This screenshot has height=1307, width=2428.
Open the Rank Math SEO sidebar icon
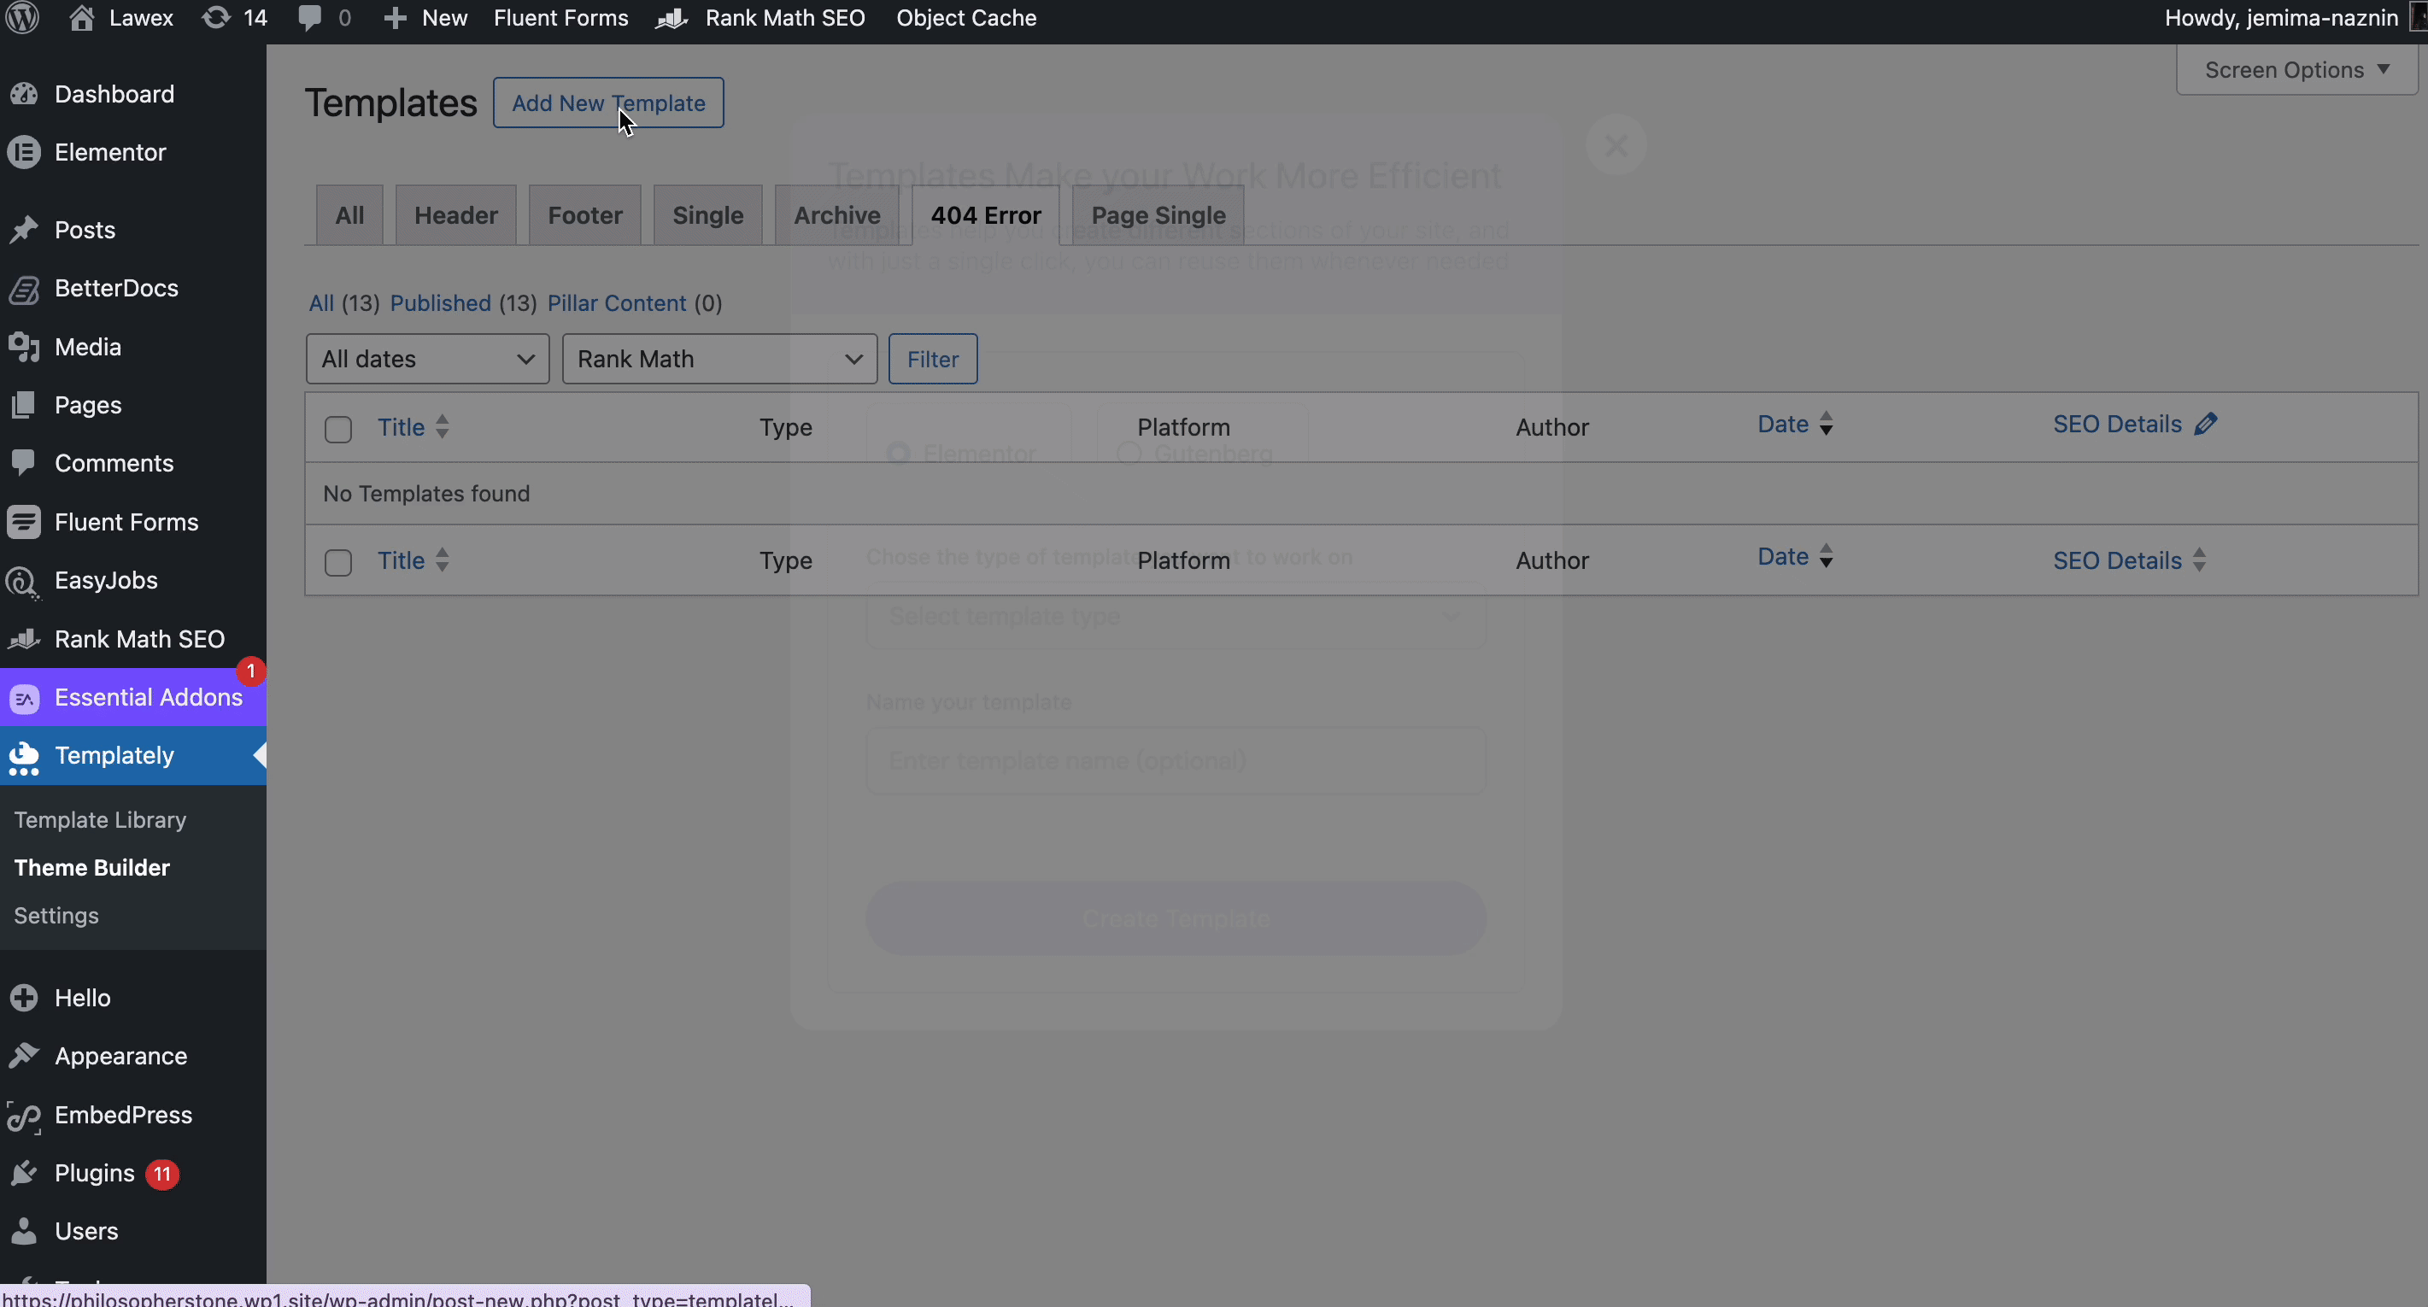(x=24, y=639)
